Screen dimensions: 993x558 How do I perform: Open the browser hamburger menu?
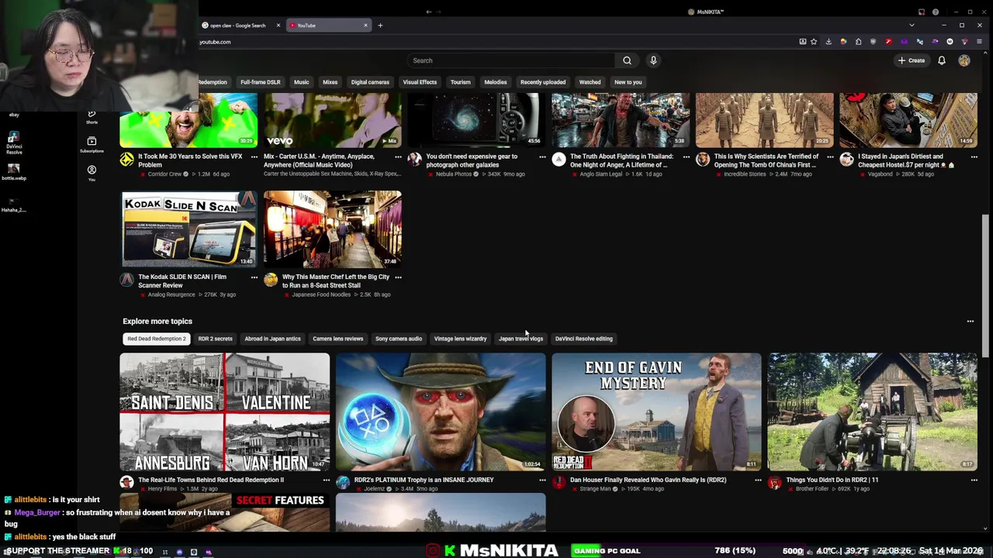(979, 42)
